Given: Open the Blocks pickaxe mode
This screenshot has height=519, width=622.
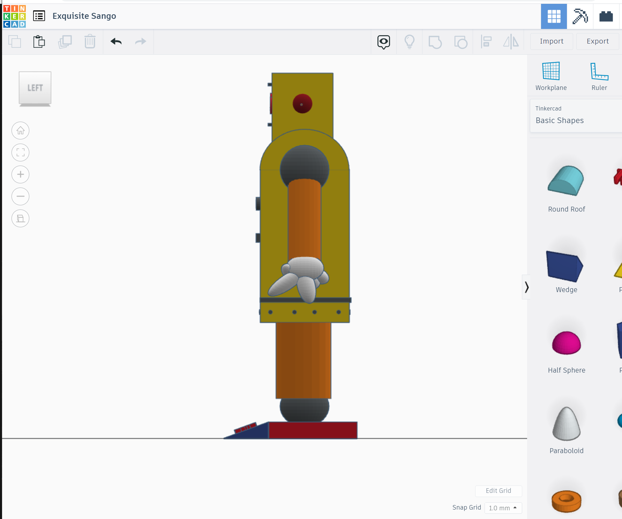Looking at the screenshot, I should pos(580,16).
